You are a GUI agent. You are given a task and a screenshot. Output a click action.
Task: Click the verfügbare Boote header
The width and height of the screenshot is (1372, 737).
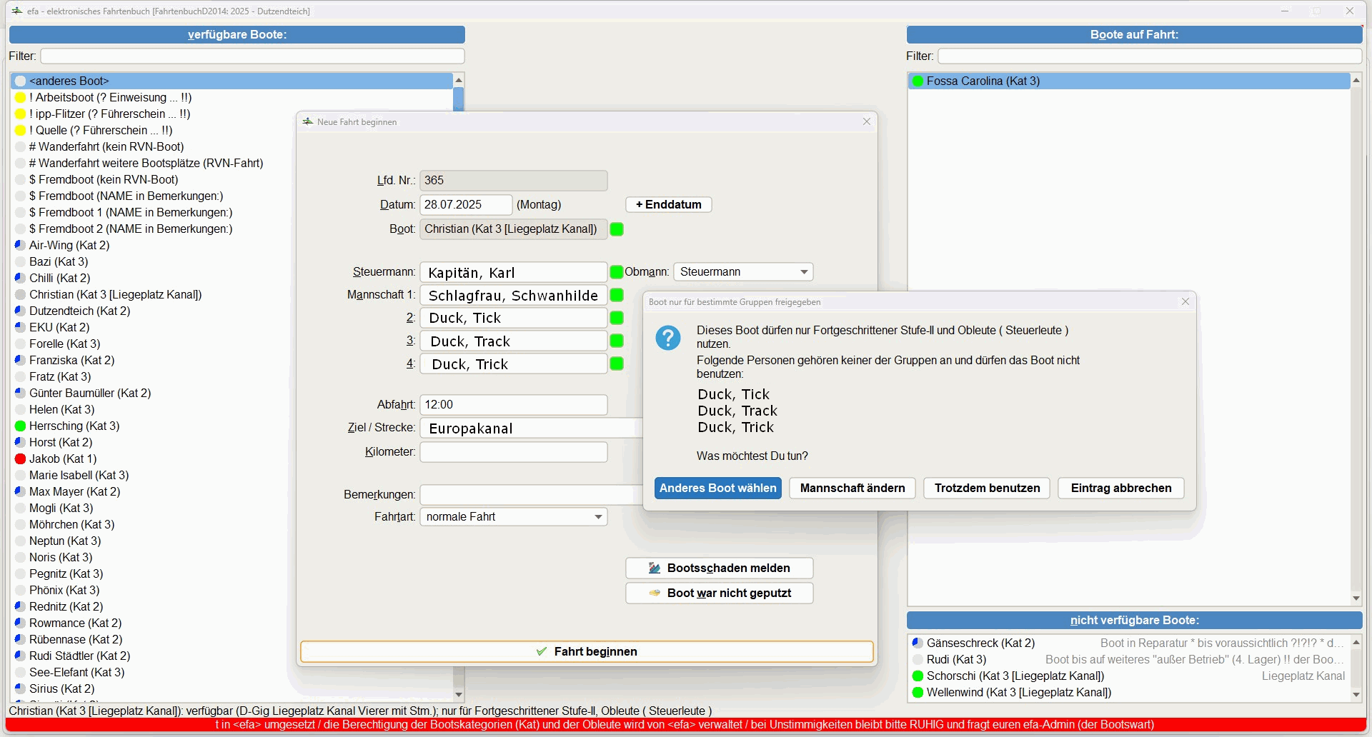coord(237,34)
